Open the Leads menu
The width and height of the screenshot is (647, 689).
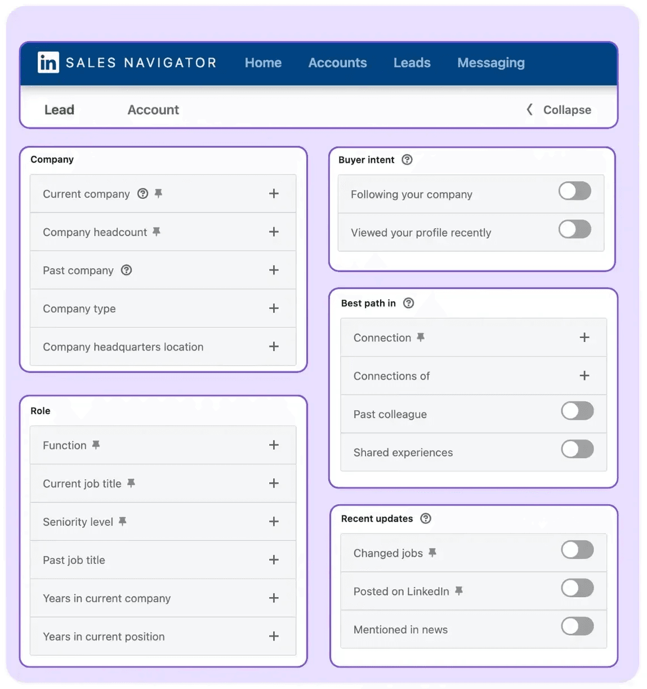coord(412,63)
